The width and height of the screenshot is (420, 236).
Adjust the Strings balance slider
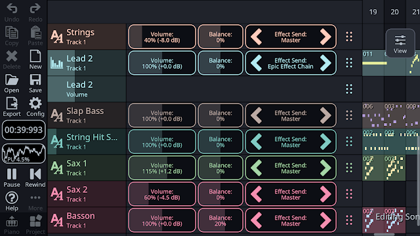[220, 37]
